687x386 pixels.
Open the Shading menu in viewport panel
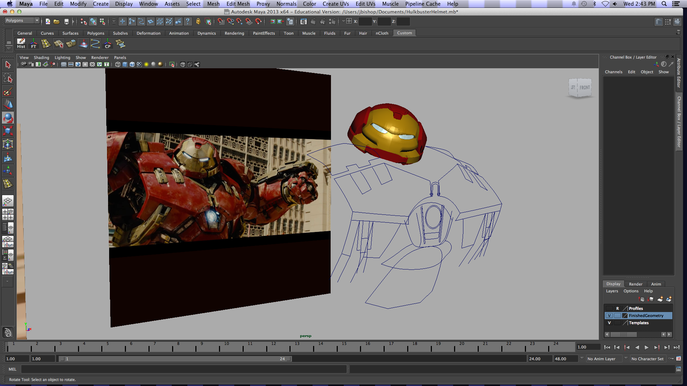[x=41, y=58]
